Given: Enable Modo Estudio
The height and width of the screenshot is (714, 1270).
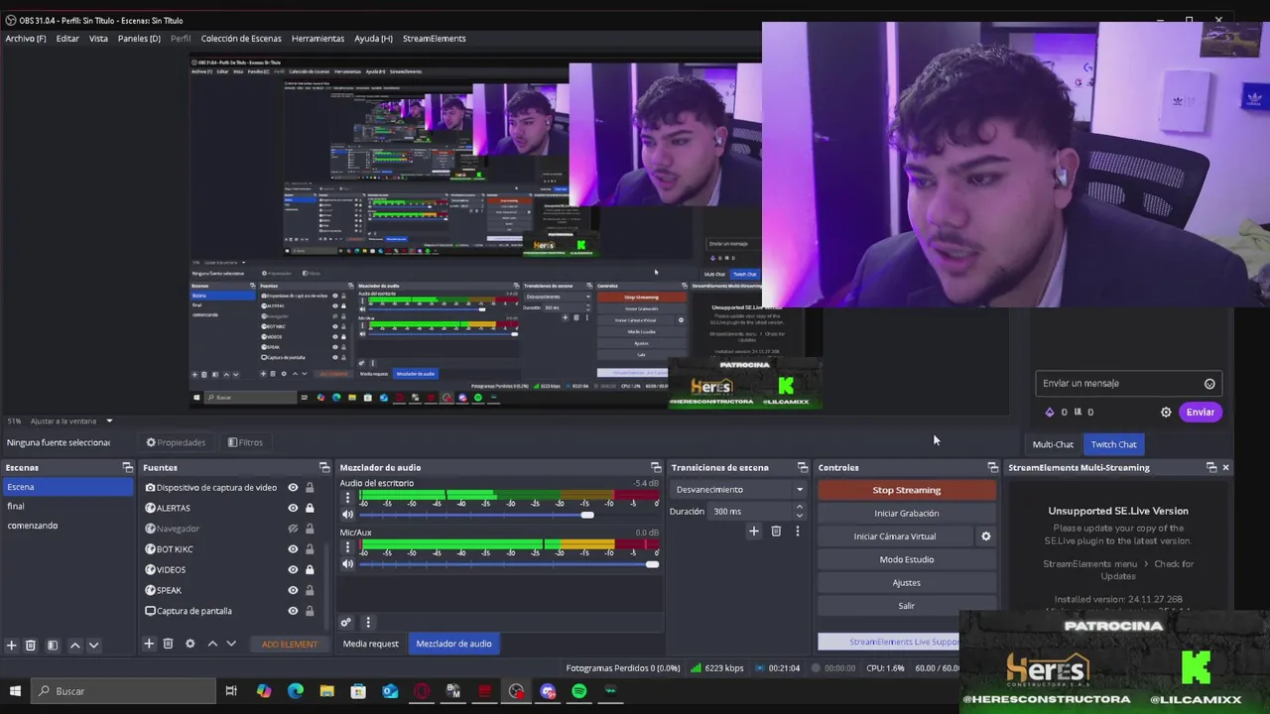Looking at the screenshot, I should [906, 559].
